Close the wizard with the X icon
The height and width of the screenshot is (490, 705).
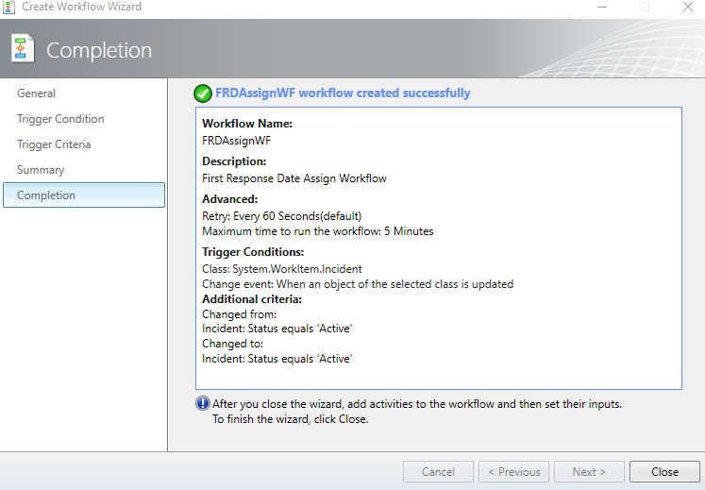(x=687, y=7)
